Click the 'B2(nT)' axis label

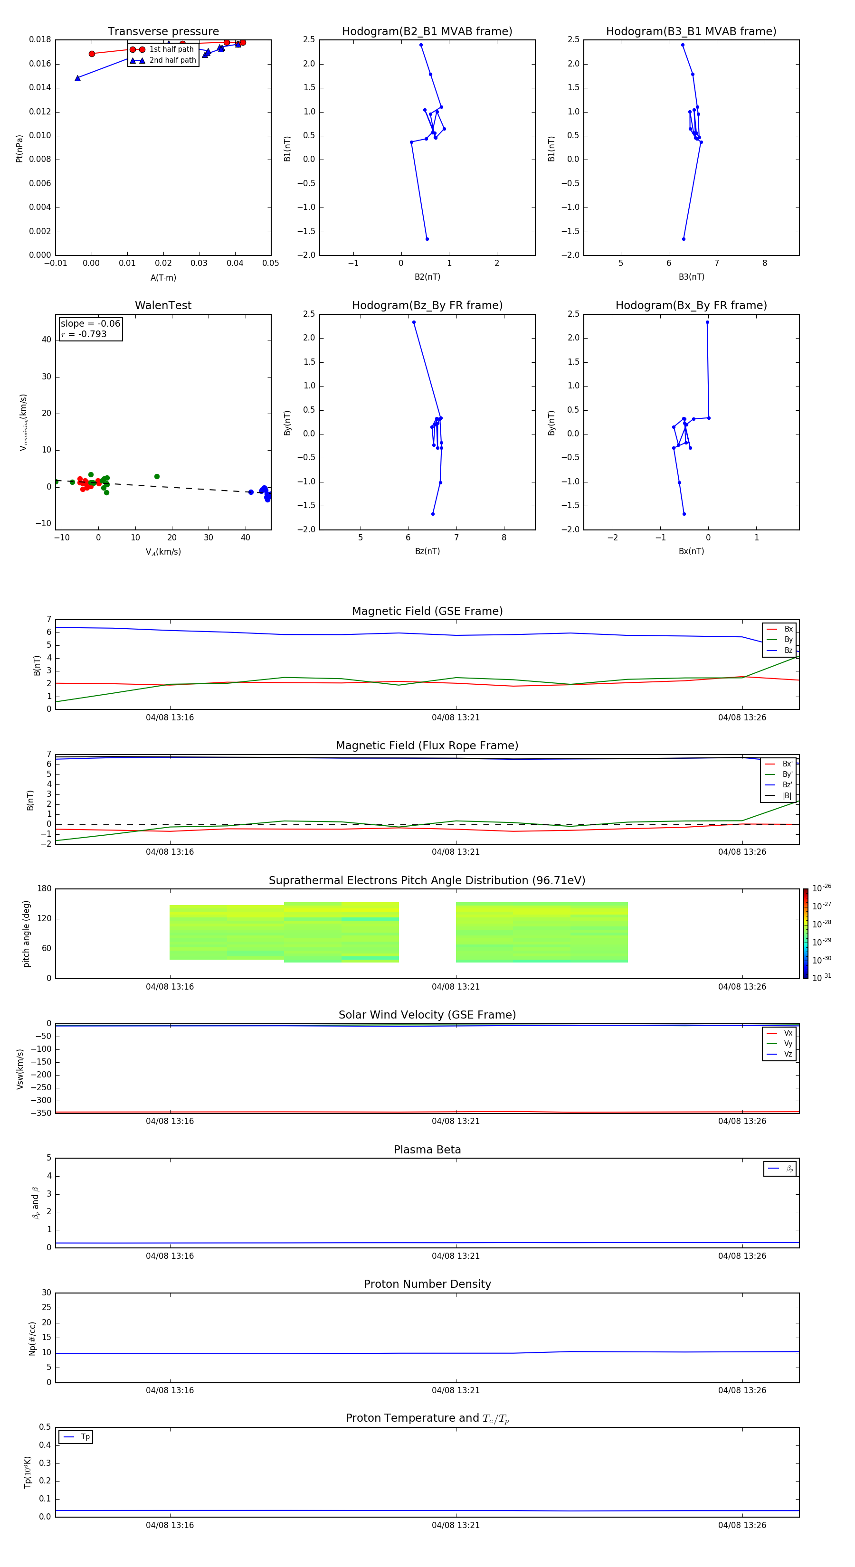(427, 277)
